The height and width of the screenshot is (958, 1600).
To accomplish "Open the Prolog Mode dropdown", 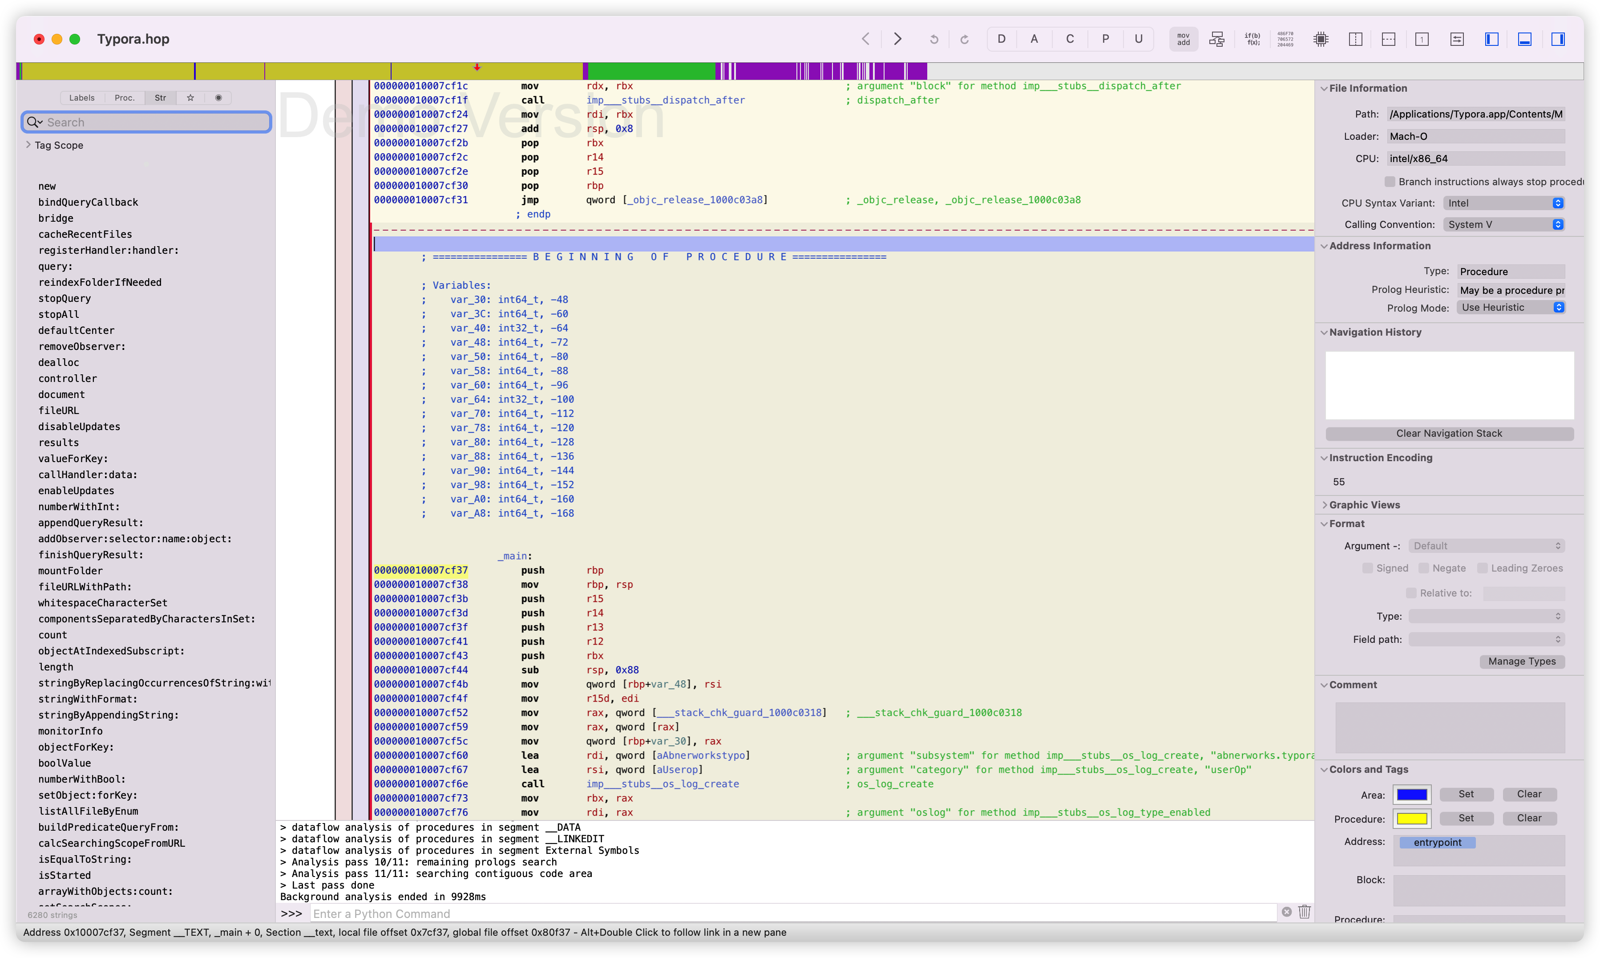I will 1511,307.
